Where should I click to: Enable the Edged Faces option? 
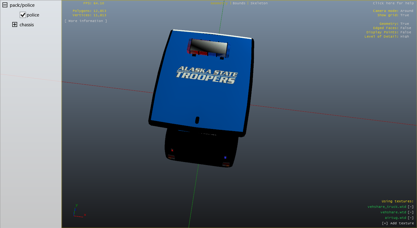406,28
